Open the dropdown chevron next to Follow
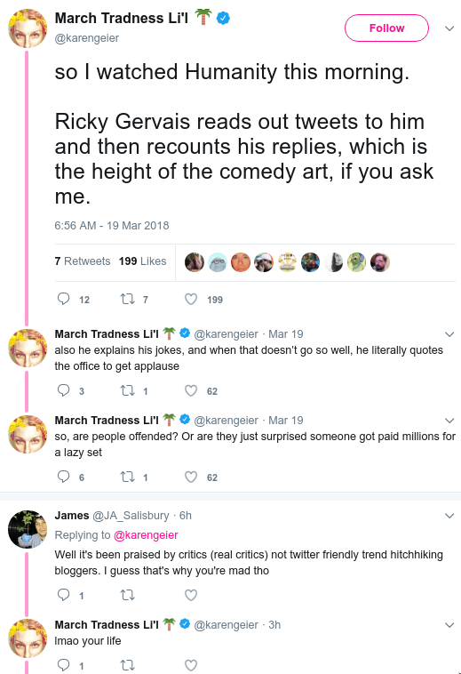 (449, 28)
